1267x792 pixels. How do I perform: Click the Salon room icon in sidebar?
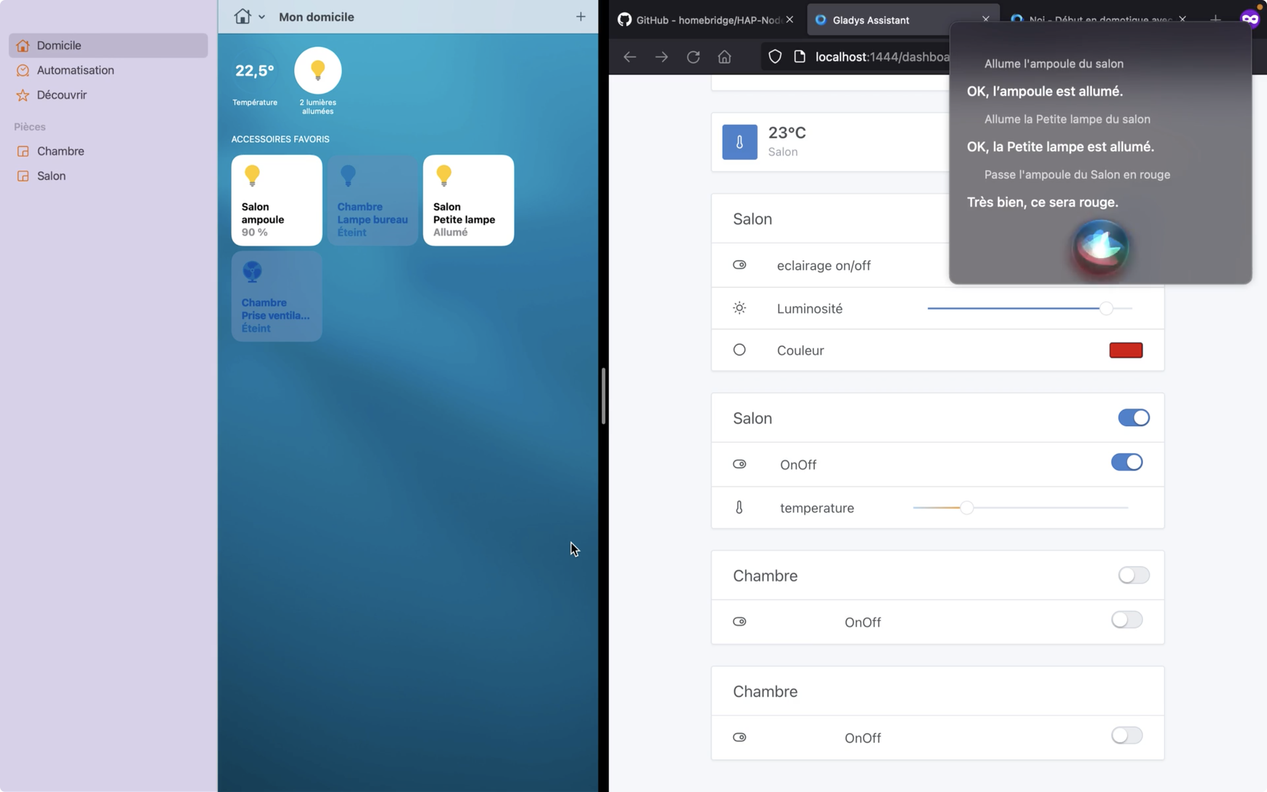coord(23,176)
